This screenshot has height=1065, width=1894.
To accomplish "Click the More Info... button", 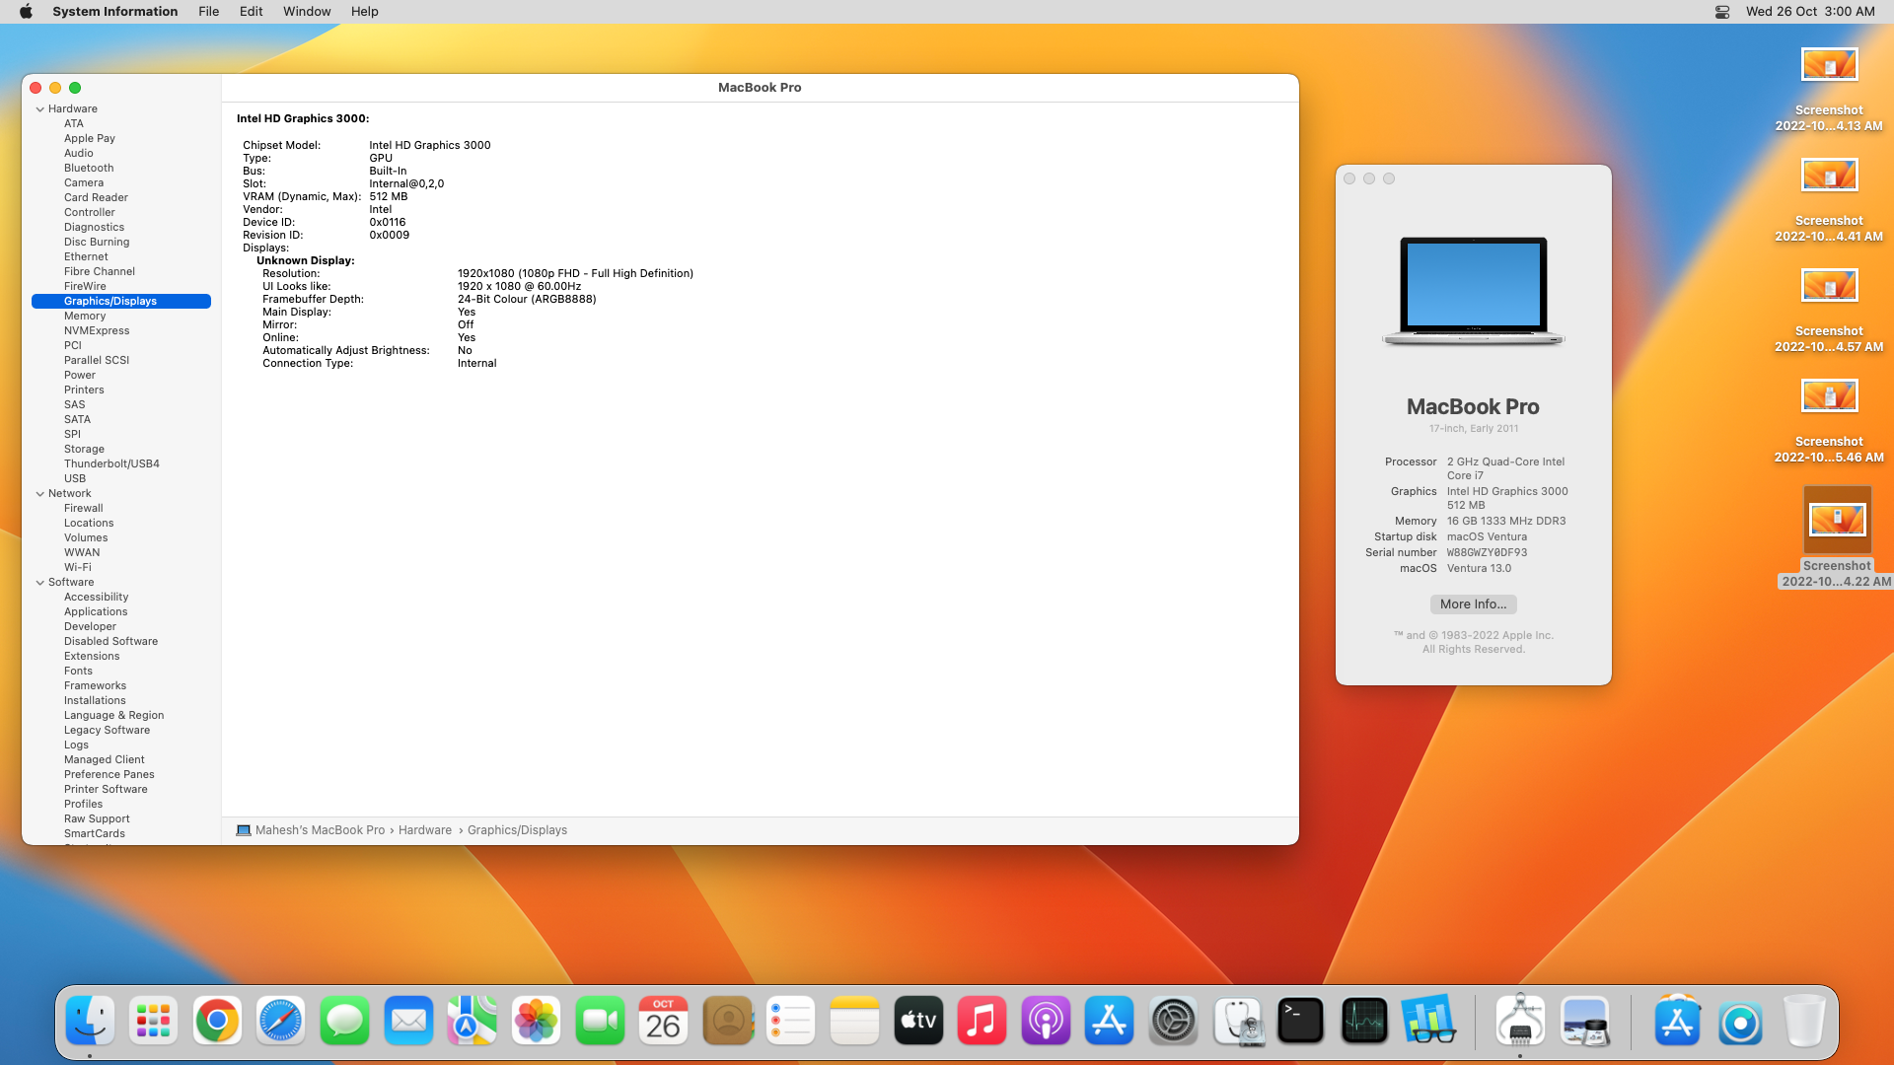I will pos(1473,604).
